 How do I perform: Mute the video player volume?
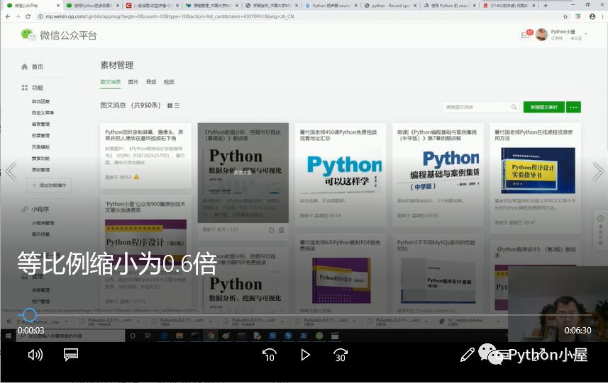coord(35,355)
